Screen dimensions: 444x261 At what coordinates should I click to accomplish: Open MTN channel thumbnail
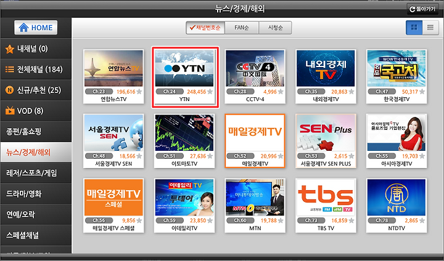(255, 197)
